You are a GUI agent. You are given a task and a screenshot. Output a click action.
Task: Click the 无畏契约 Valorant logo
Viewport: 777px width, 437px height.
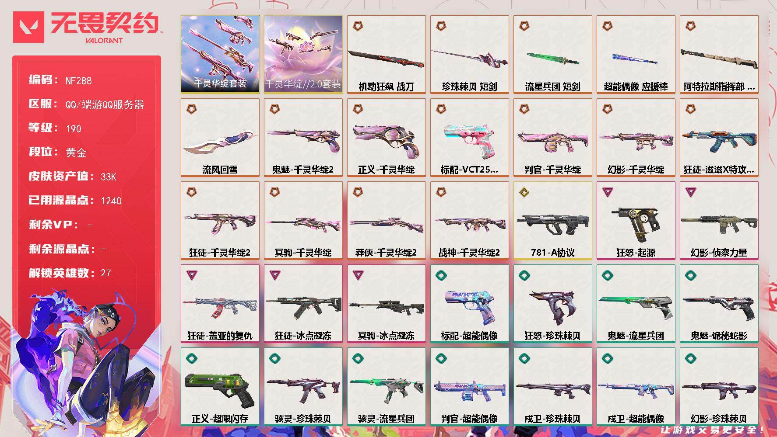[x=87, y=28]
